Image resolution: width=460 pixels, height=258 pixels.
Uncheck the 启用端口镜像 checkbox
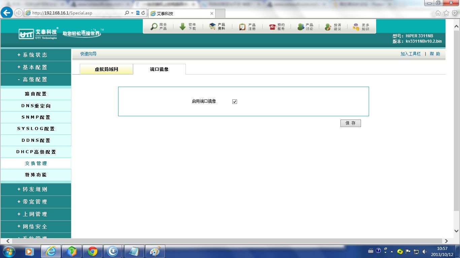coord(235,101)
